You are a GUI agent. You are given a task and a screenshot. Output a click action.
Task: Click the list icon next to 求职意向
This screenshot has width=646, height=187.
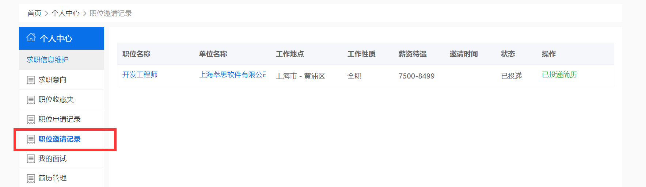pyautogui.click(x=31, y=80)
